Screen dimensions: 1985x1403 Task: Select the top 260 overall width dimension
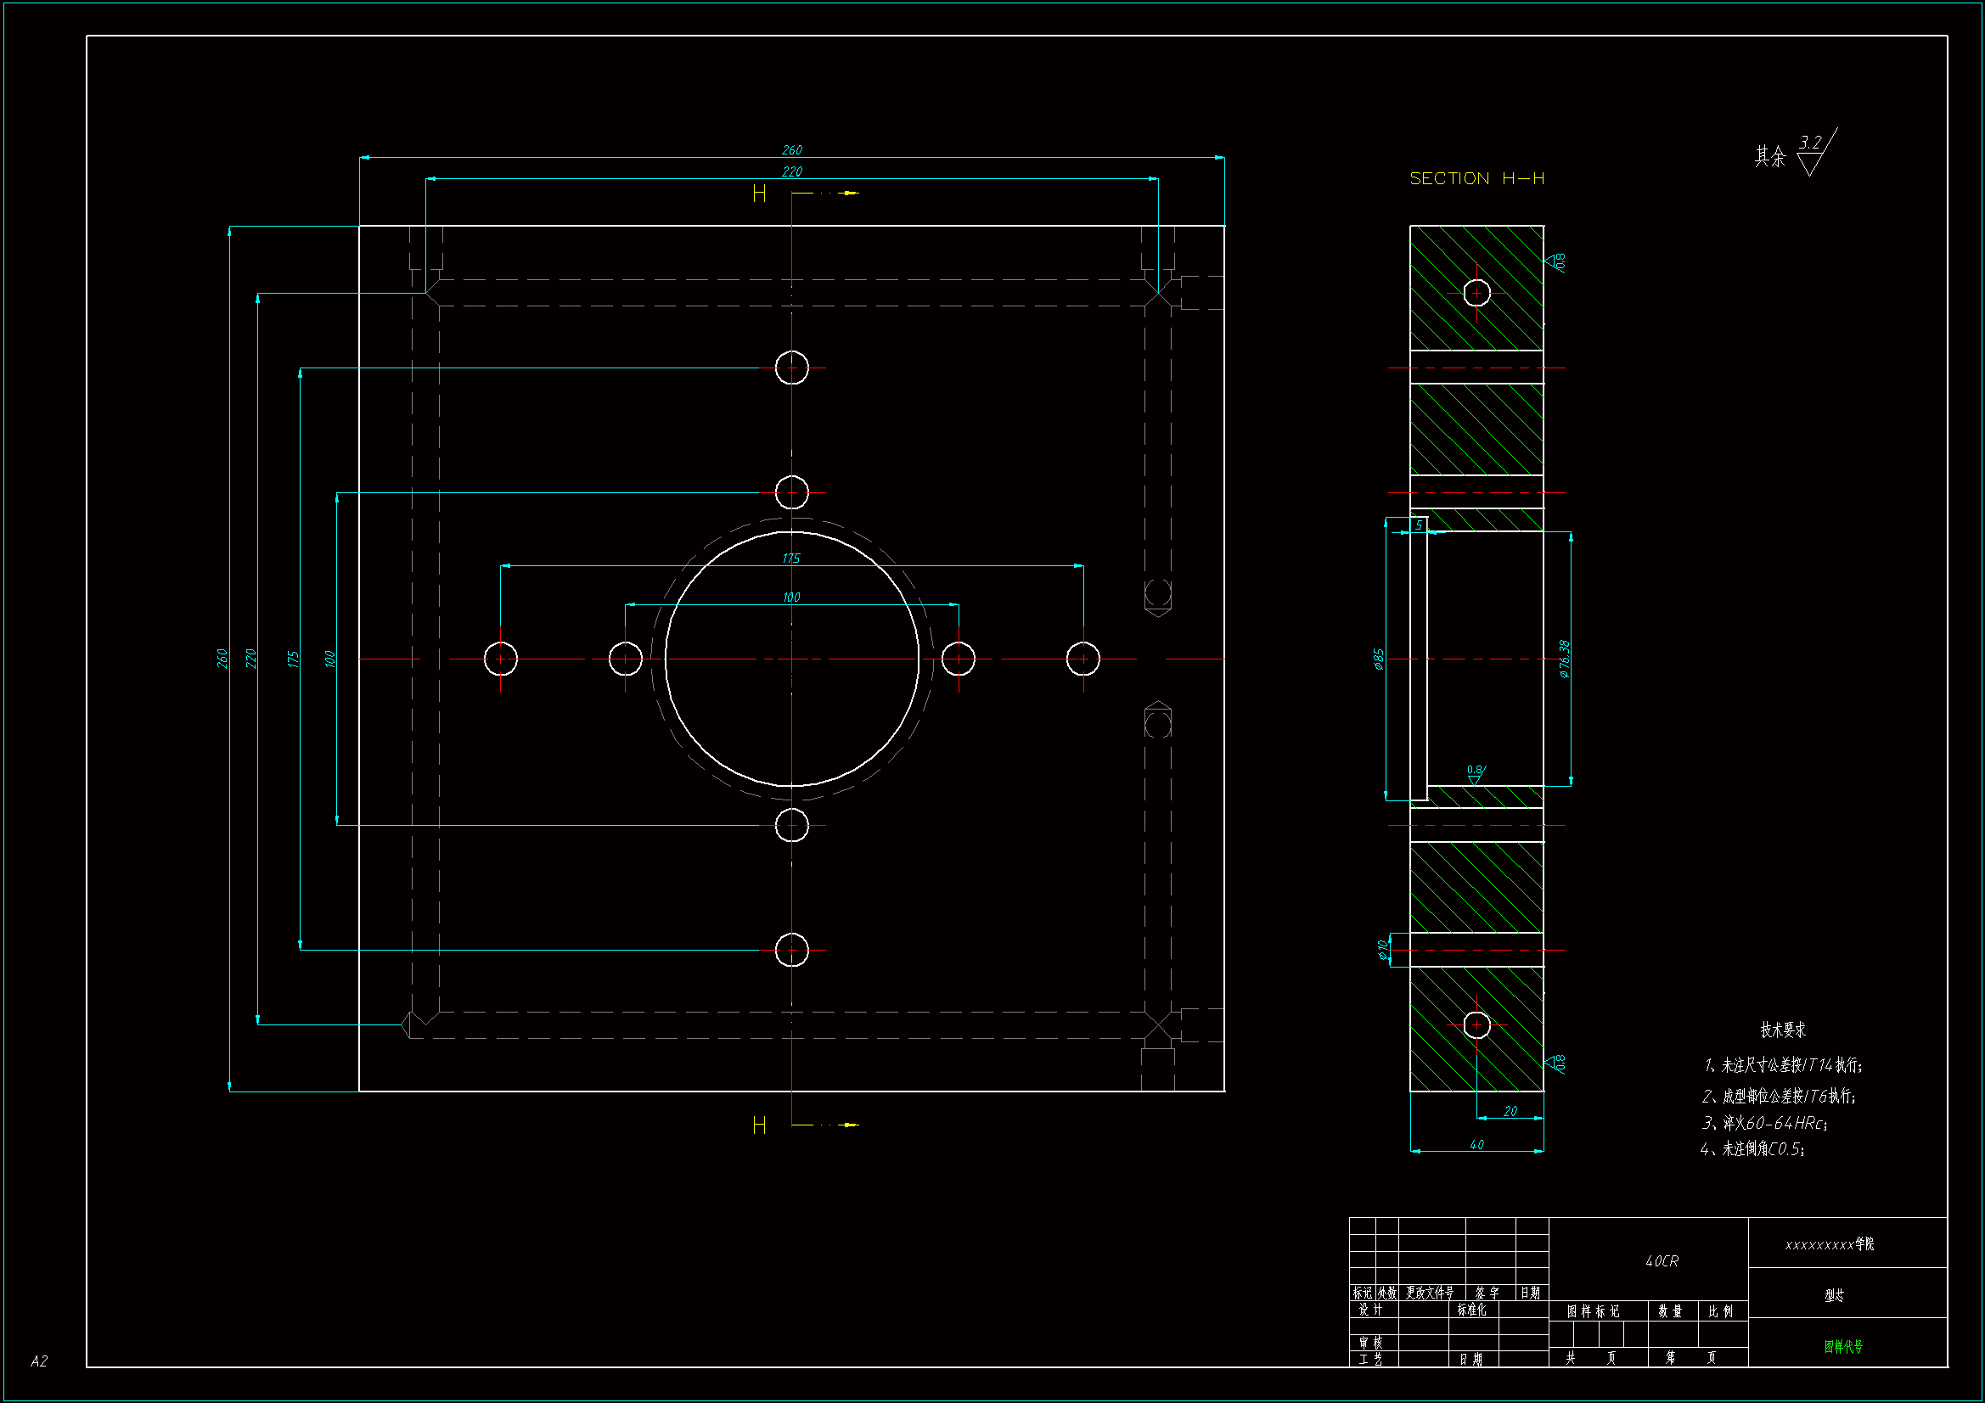click(791, 150)
